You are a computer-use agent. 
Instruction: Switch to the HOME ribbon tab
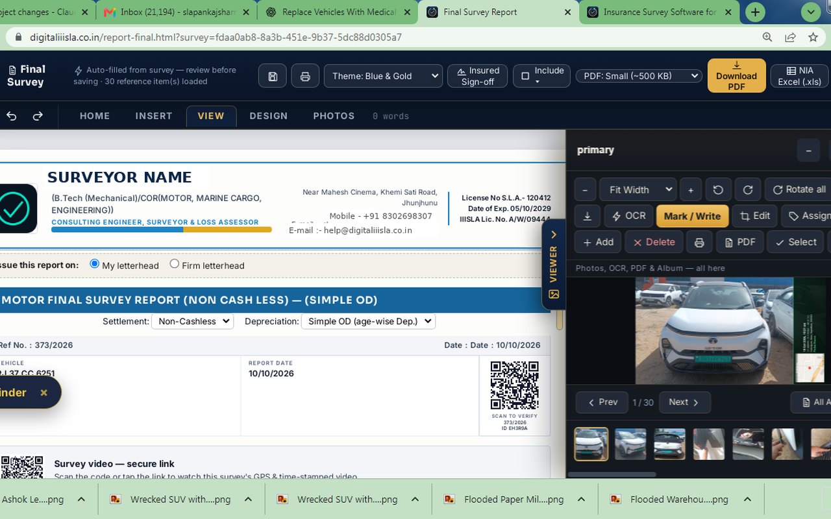click(95, 116)
